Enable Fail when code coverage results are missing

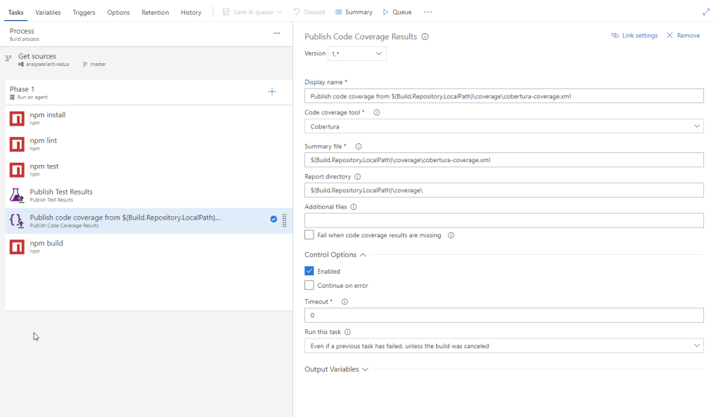(309, 235)
